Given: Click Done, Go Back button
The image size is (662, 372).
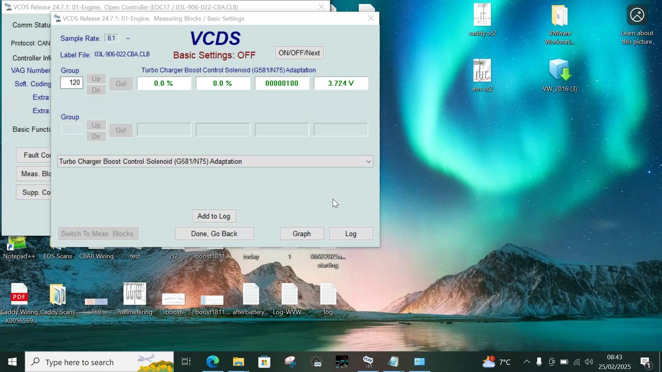Looking at the screenshot, I should 214,234.
